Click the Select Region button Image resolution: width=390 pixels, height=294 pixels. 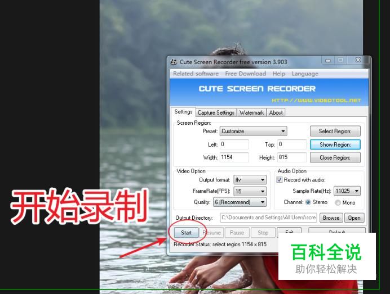tap(335, 131)
